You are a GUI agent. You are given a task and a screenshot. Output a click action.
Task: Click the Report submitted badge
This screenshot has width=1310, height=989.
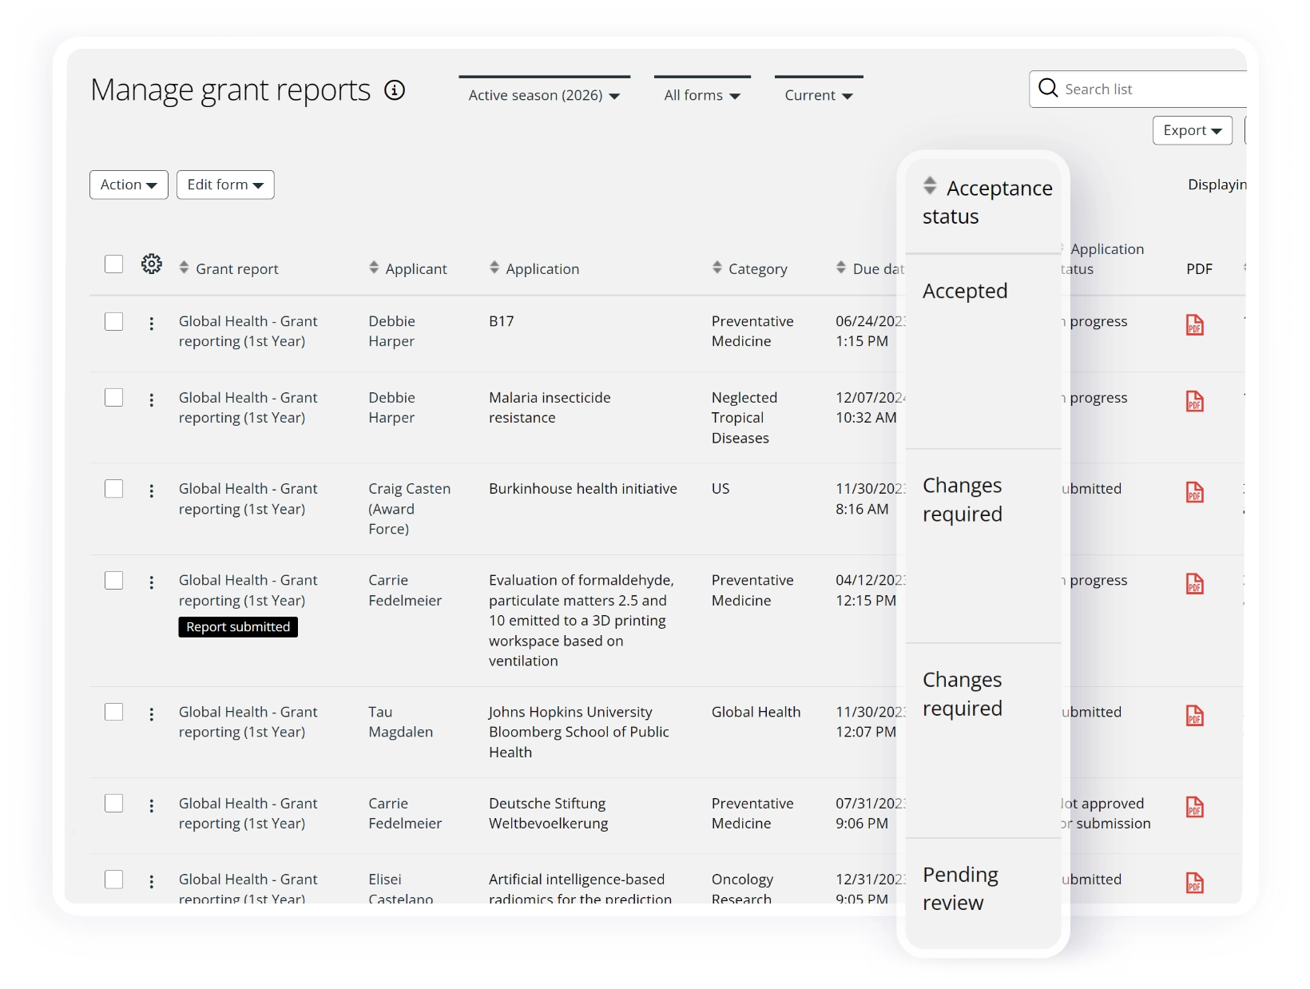tap(238, 627)
